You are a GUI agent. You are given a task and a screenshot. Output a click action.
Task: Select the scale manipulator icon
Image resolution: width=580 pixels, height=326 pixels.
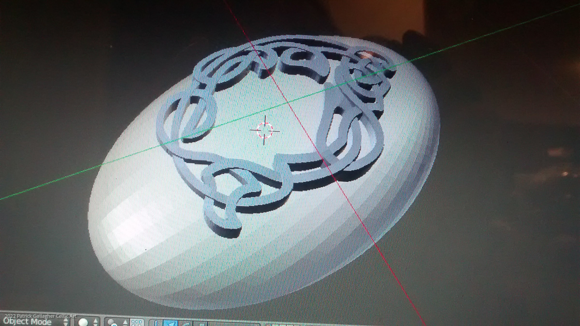pos(201,324)
